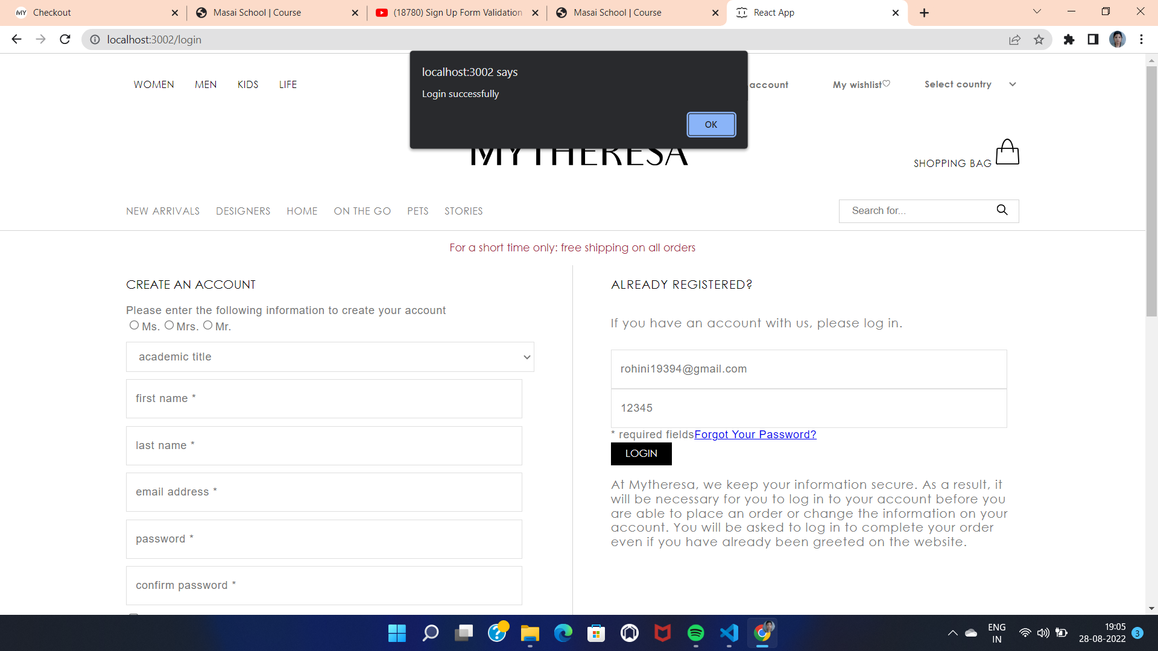Viewport: 1158px width, 651px height.
Task: Open Spotify from the taskbar
Action: [695, 633]
